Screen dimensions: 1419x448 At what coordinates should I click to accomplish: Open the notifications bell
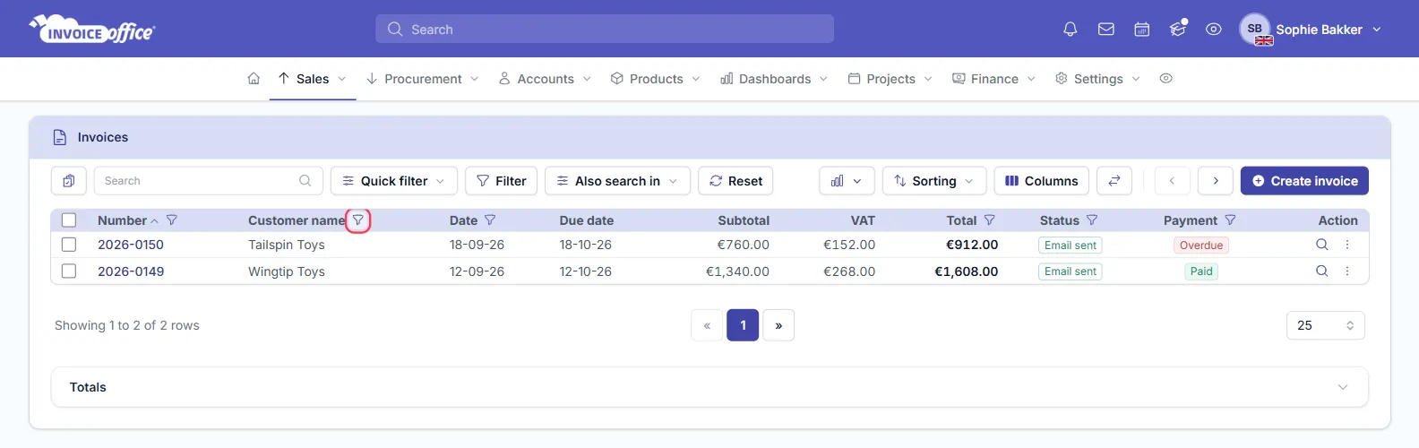click(x=1070, y=30)
